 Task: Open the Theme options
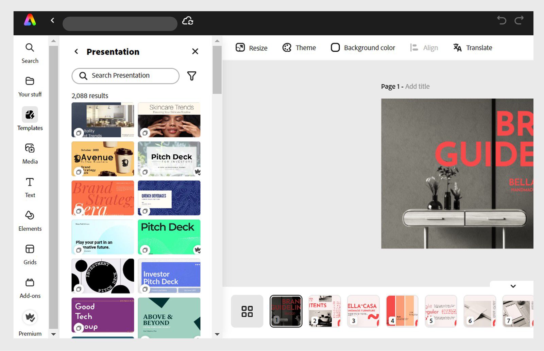point(299,48)
